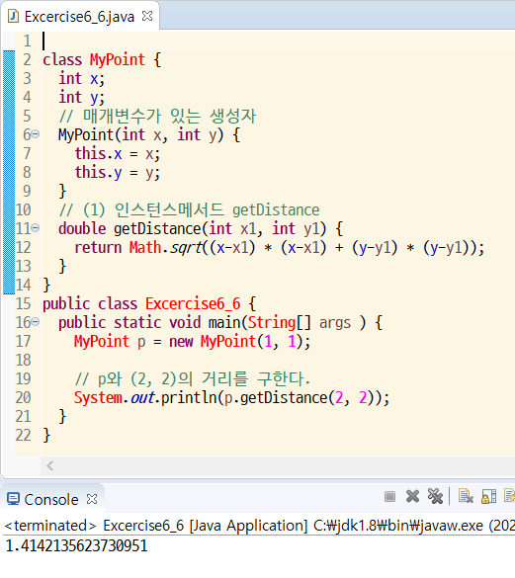Collapse the getDistance method fold at line 11
This screenshot has width=515, height=578.
[35, 228]
